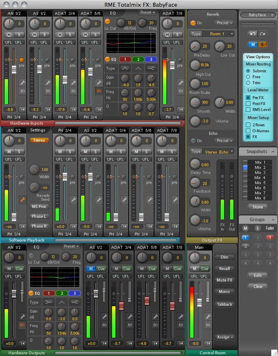Click the undo arrow icon
This screenshot has height=356, width=278.
(253, 33)
